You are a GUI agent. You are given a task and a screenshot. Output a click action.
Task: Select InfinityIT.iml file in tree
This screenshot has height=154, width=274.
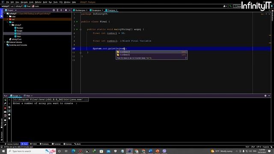[17, 39]
